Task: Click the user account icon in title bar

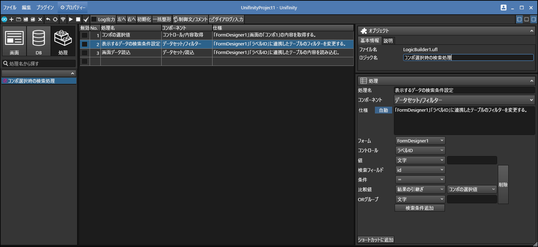Action: click(x=504, y=8)
